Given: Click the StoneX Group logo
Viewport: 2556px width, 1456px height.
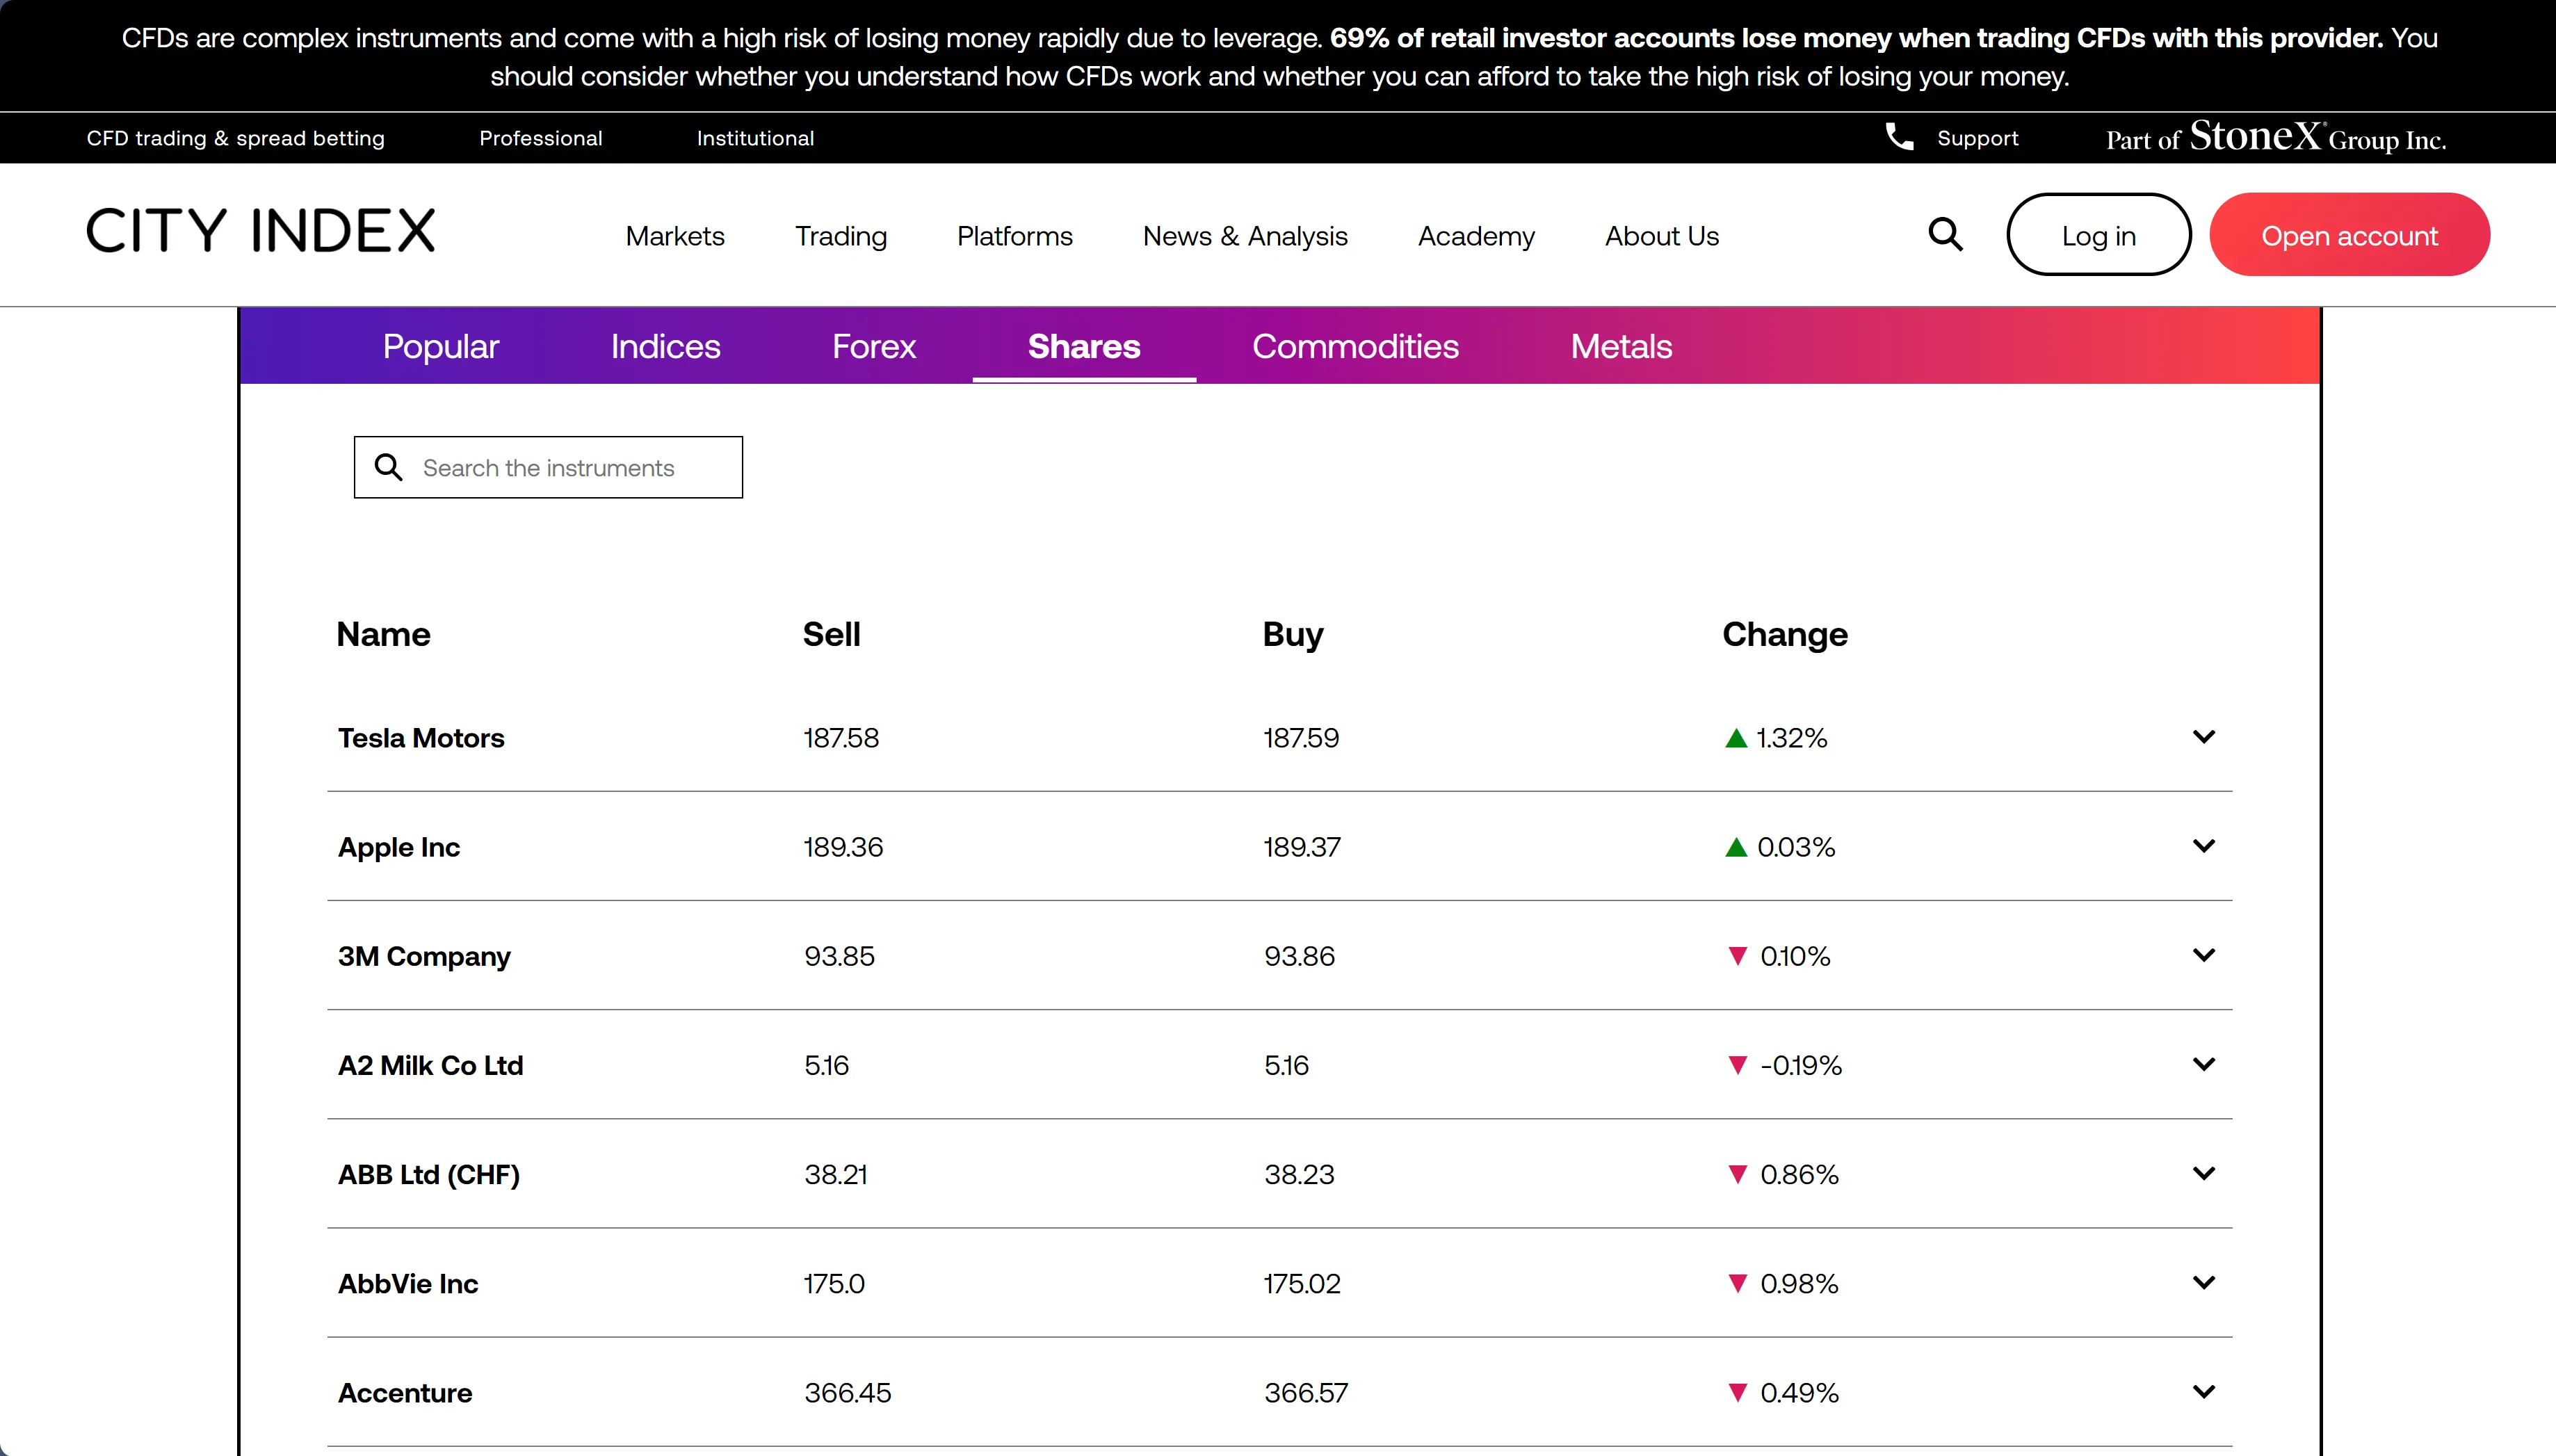Looking at the screenshot, I should 2276,137.
